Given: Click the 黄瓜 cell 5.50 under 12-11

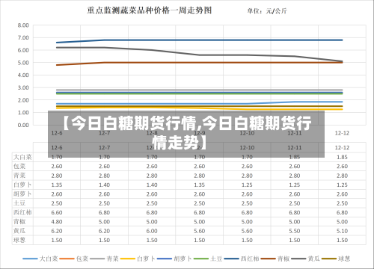Looking at the screenshot, I should pos(295,231).
